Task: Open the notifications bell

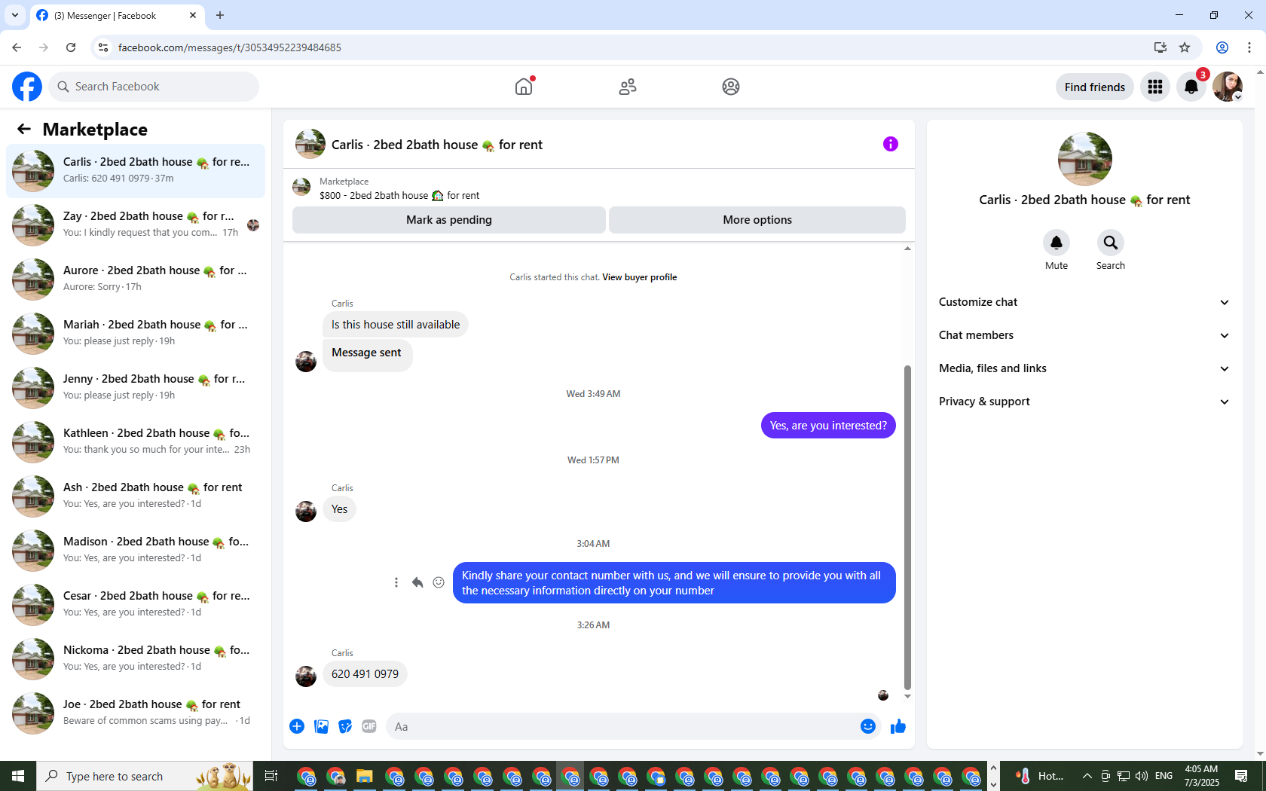Action: 1191,87
